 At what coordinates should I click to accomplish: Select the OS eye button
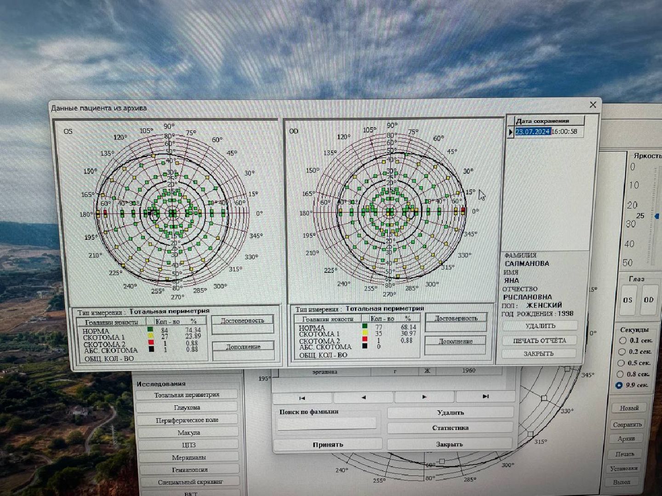[x=628, y=300]
